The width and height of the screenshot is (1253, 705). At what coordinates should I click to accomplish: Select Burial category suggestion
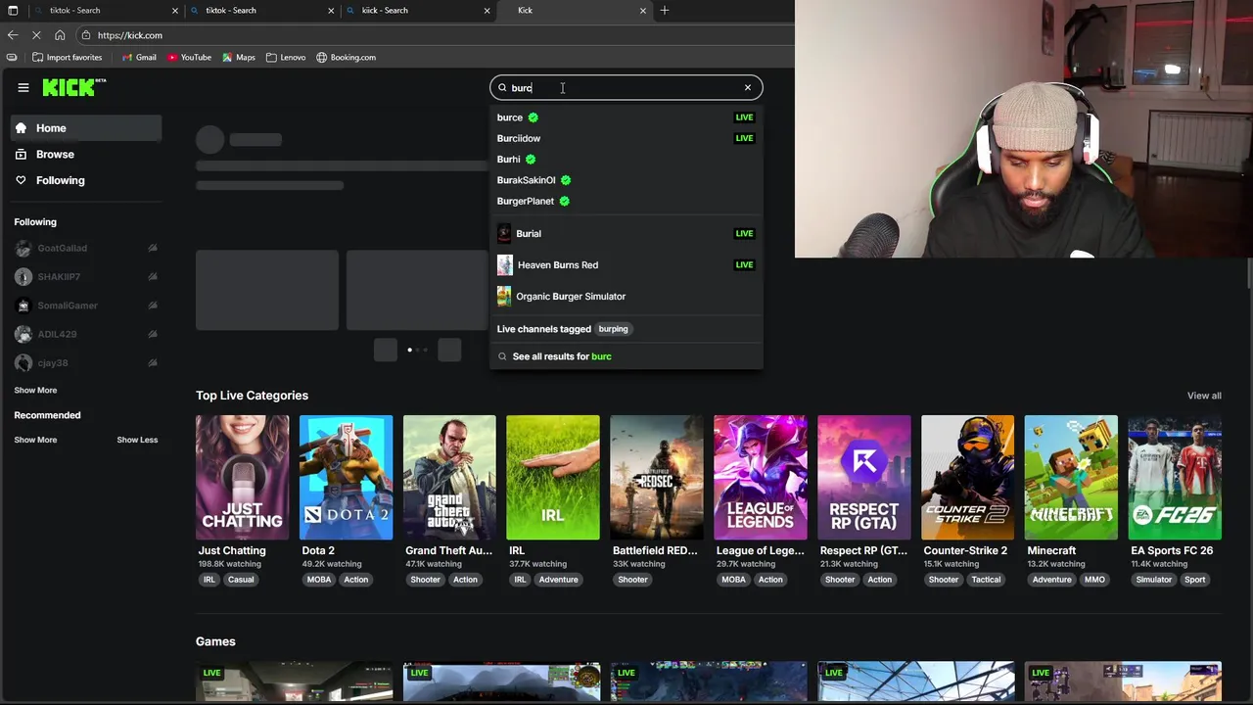tap(626, 233)
